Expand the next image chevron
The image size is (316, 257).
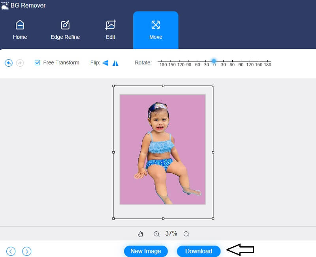[x=26, y=251]
